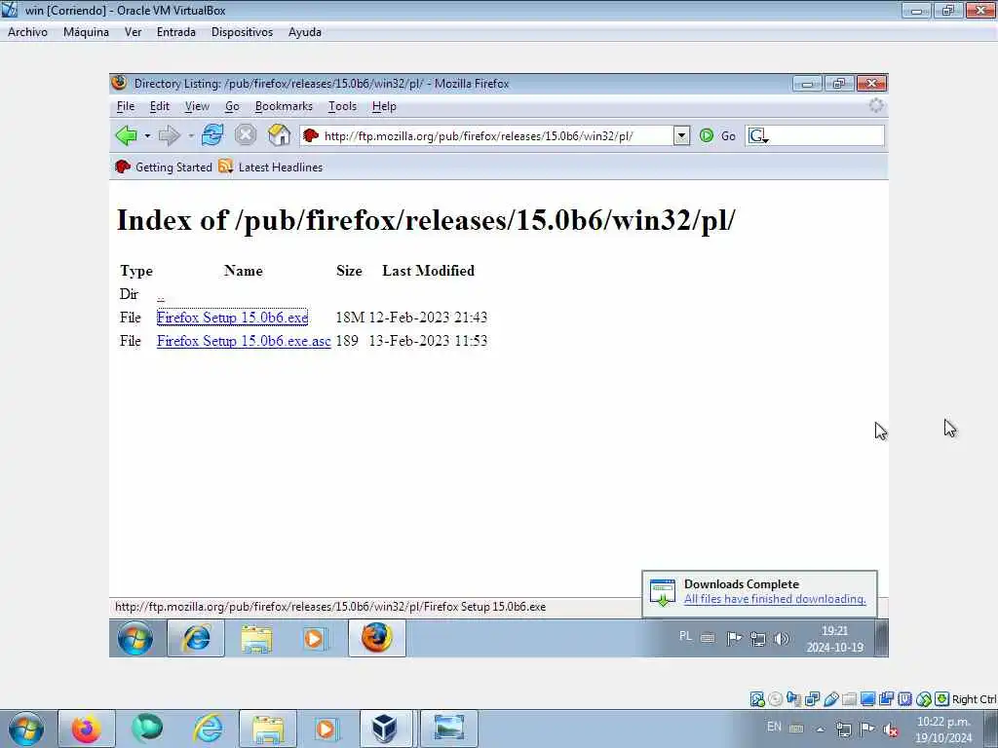Click VirtualBox keyboard capture indicator

pyautogui.click(x=942, y=699)
